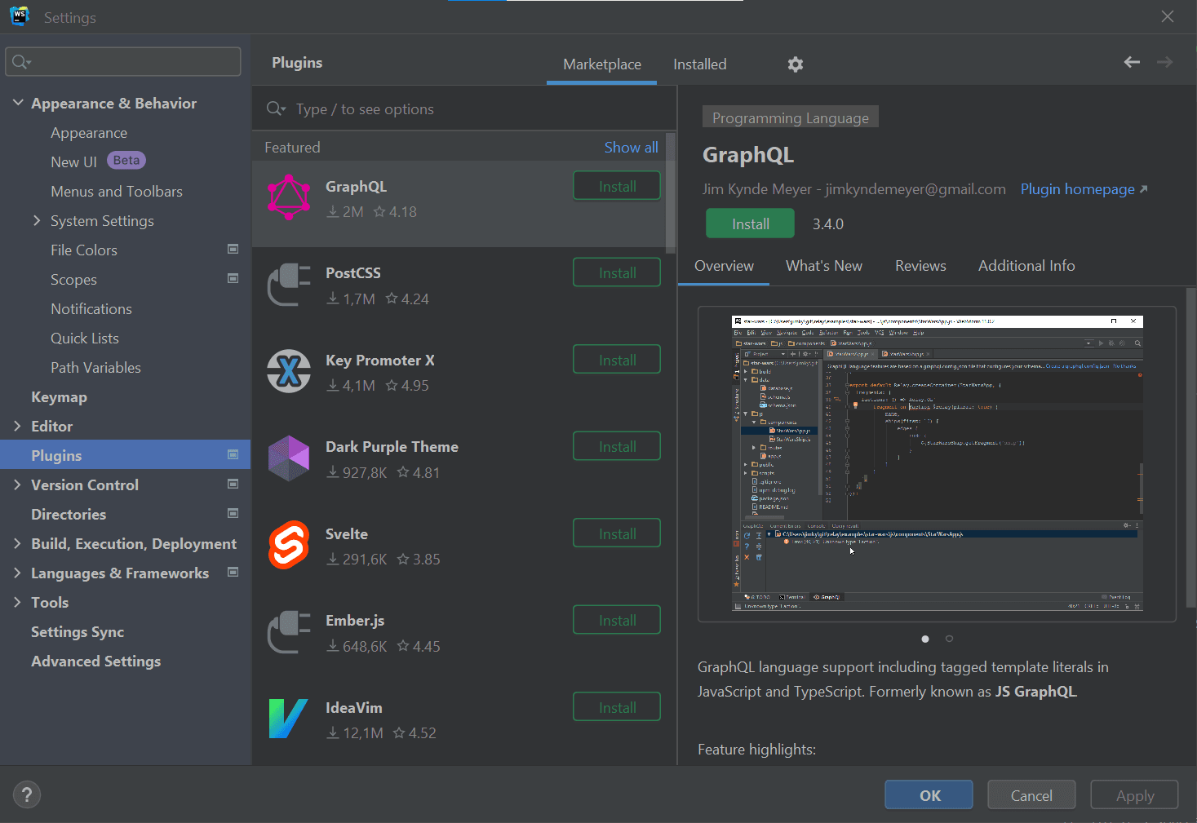This screenshot has width=1197, height=823.
Task: Select the Svelte plugin logo
Action: [x=289, y=545]
